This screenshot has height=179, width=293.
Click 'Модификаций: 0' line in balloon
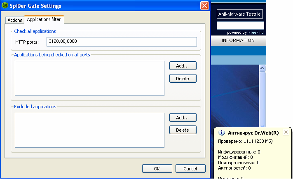[235, 157]
